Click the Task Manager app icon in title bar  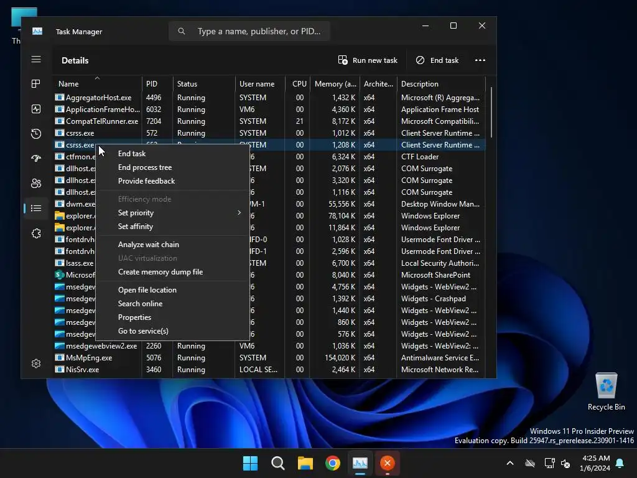tap(37, 31)
